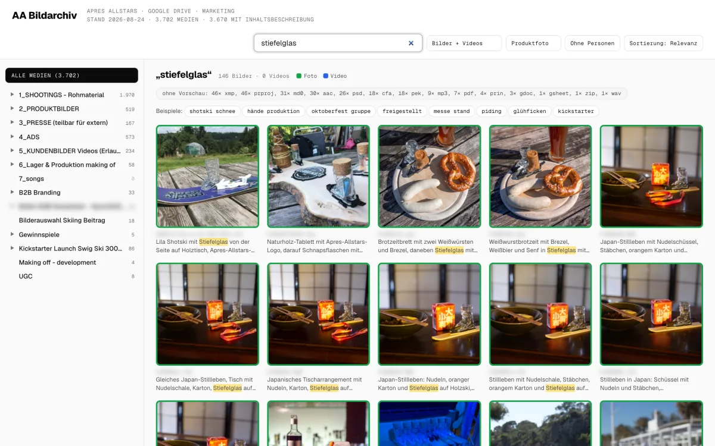Expand the 5_KUNDENBILDER Videos folder arrow
This screenshot has width=715, height=446.
pyautogui.click(x=13, y=150)
